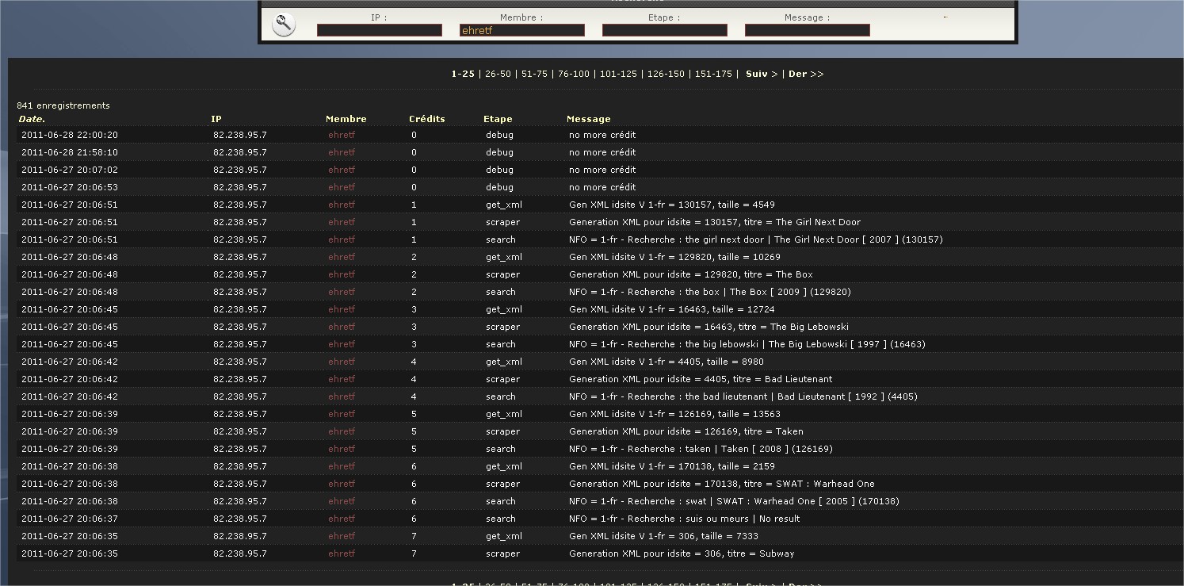
Task: Go to page 126-150 in top pagination
Action: pyautogui.click(x=666, y=74)
